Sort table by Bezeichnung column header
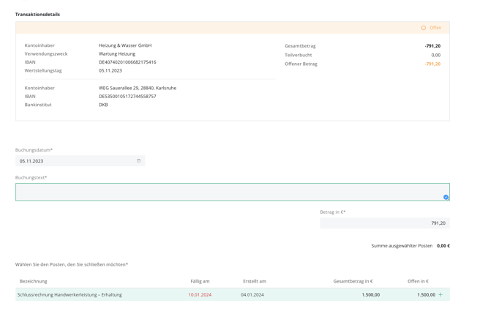The width and height of the screenshot is (488, 317). [34, 281]
